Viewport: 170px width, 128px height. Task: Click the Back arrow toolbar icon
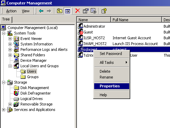pos(41,11)
